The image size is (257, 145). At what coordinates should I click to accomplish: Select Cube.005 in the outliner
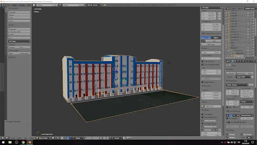pyautogui.click(x=234, y=13)
